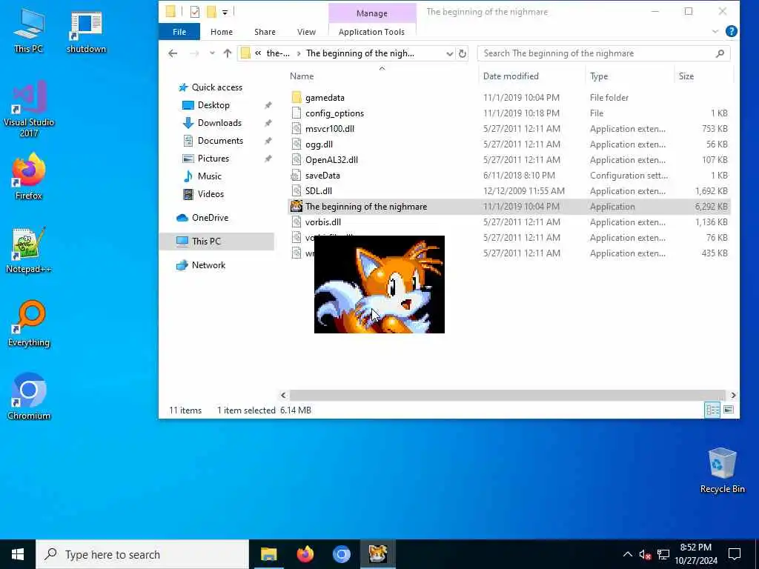
Task: Open File Explorer in the taskbar
Action: [x=268, y=554]
